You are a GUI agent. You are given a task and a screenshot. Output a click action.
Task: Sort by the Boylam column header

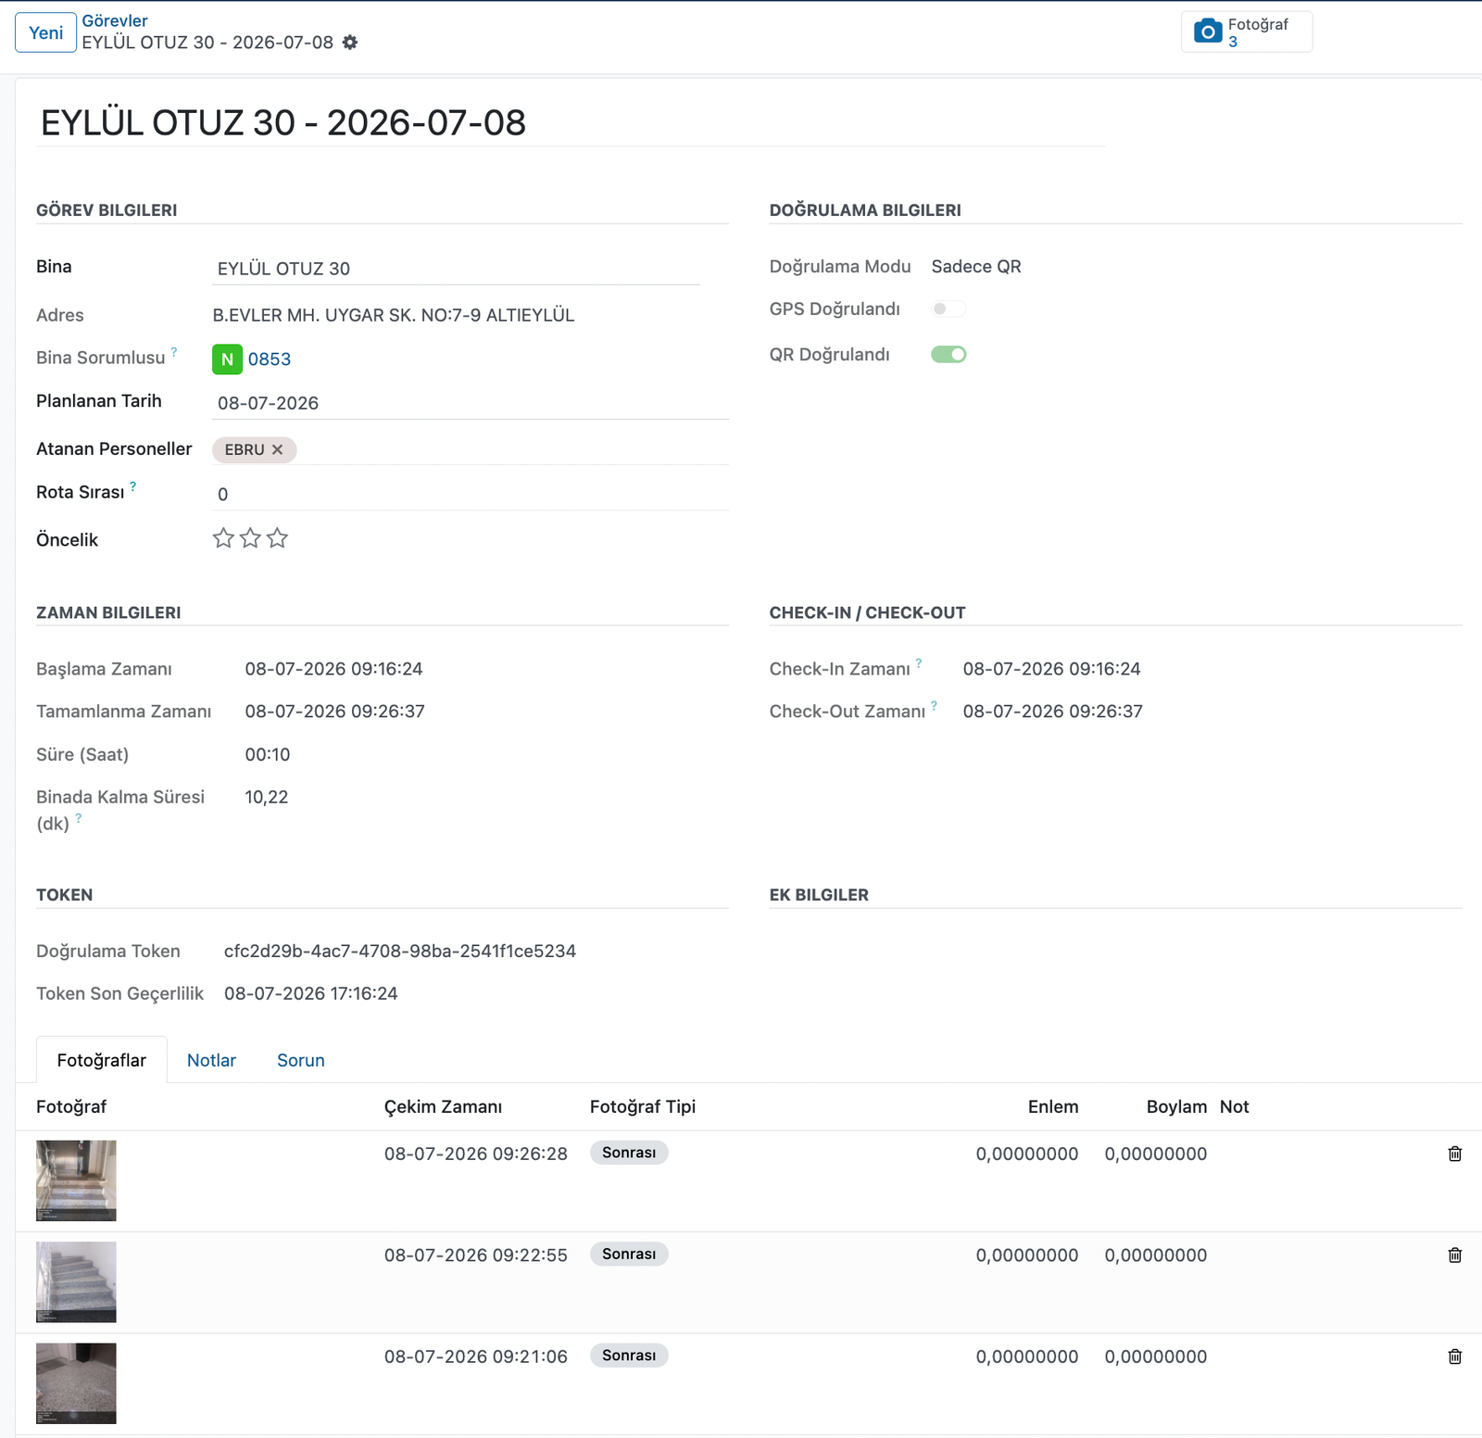1176,1106
